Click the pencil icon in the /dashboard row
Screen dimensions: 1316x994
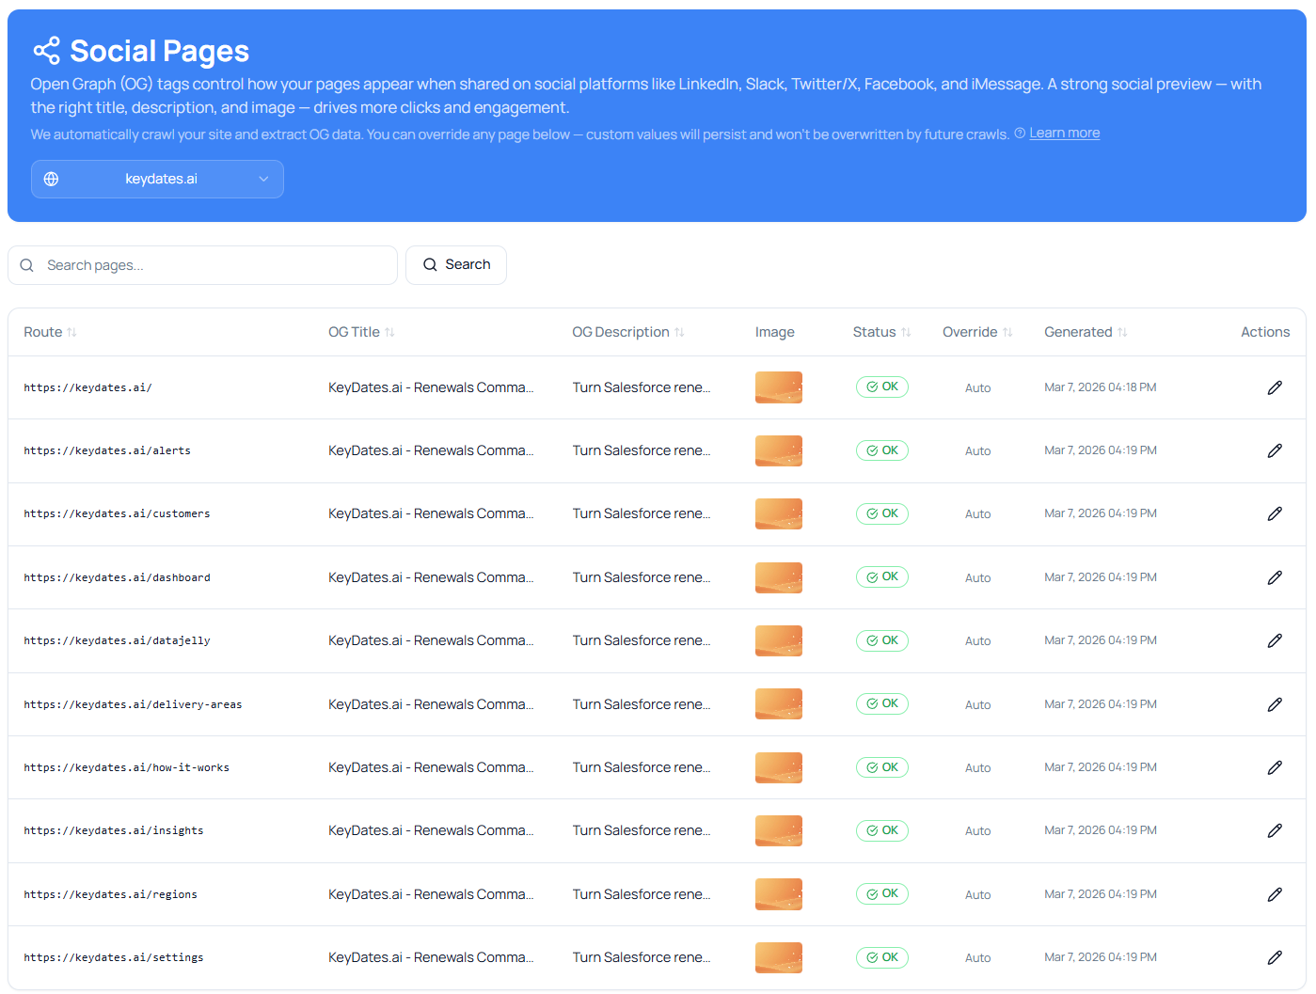1275,577
